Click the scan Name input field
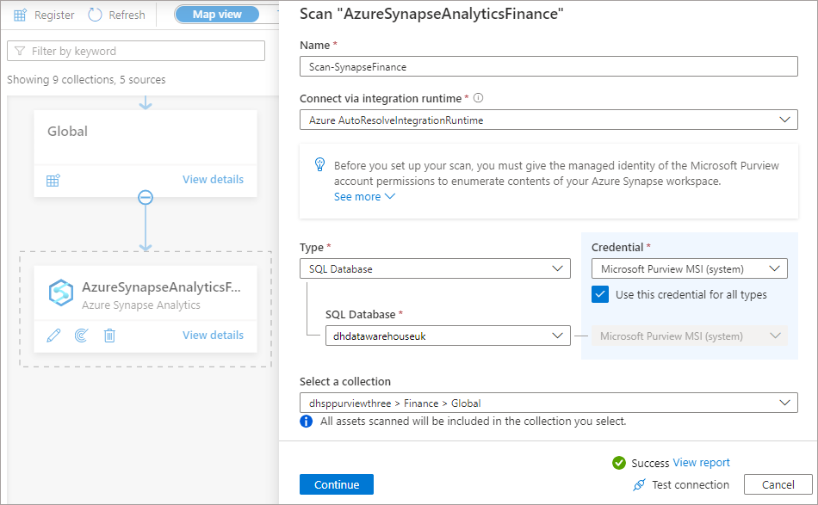 [x=548, y=67]
